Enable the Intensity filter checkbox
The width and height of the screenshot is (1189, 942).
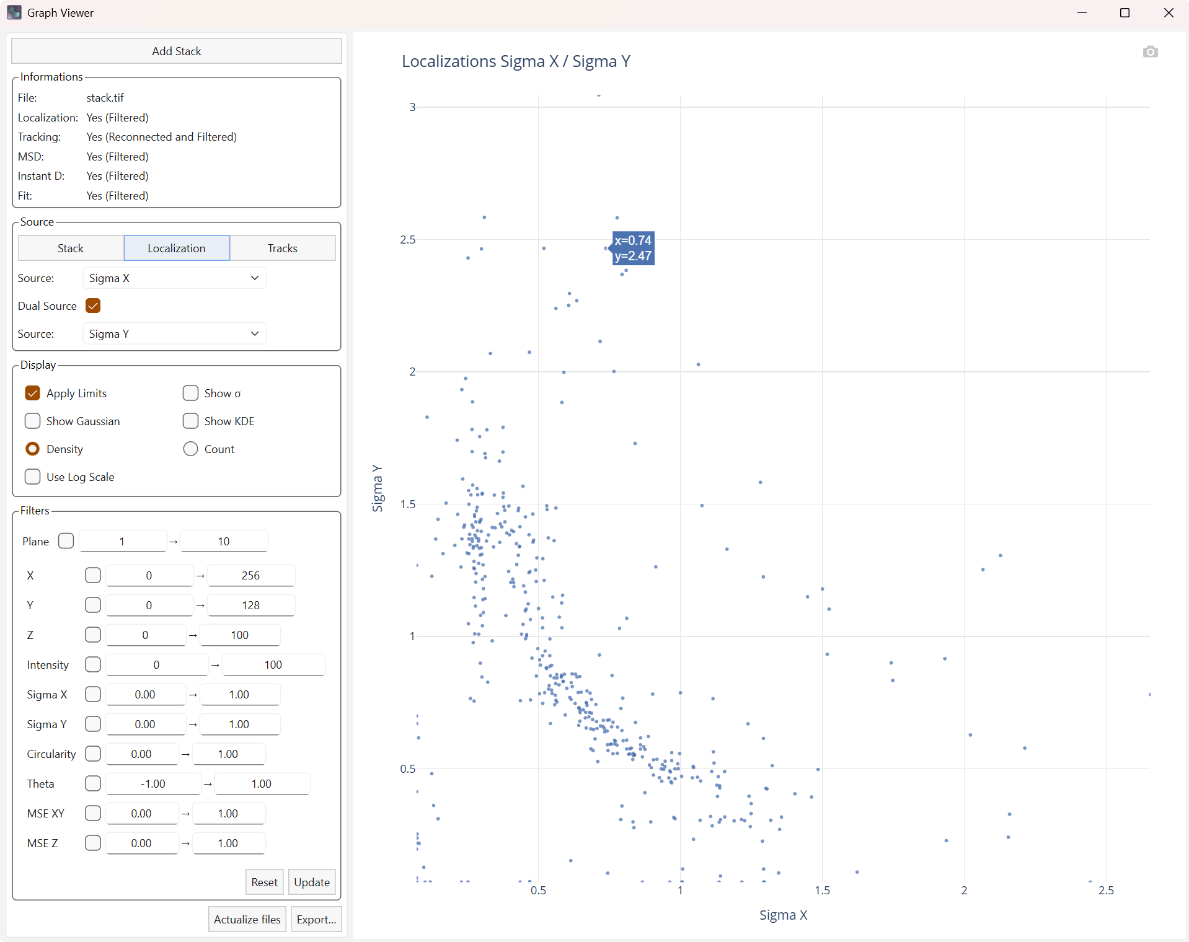(x=93, y=665)
